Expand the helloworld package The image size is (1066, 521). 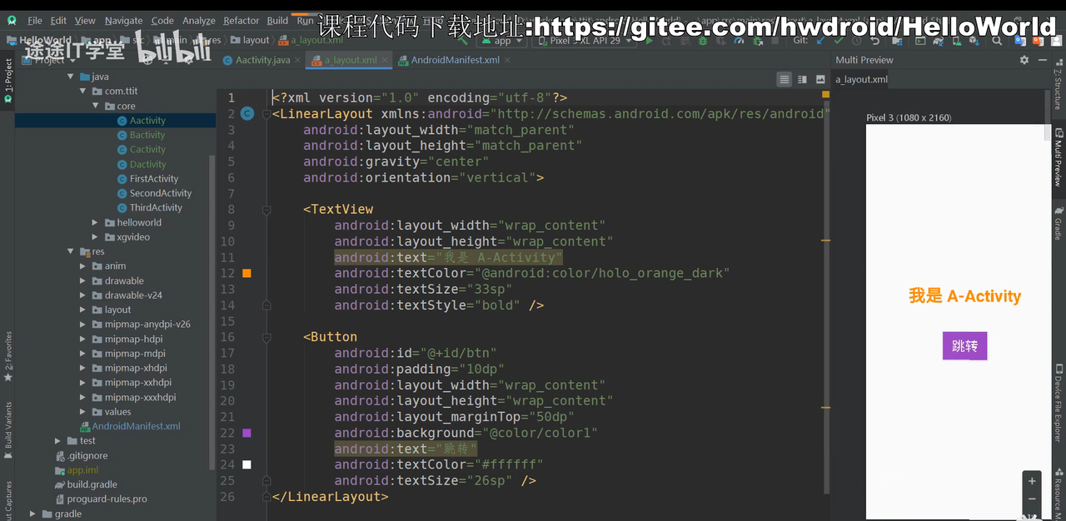96,222
